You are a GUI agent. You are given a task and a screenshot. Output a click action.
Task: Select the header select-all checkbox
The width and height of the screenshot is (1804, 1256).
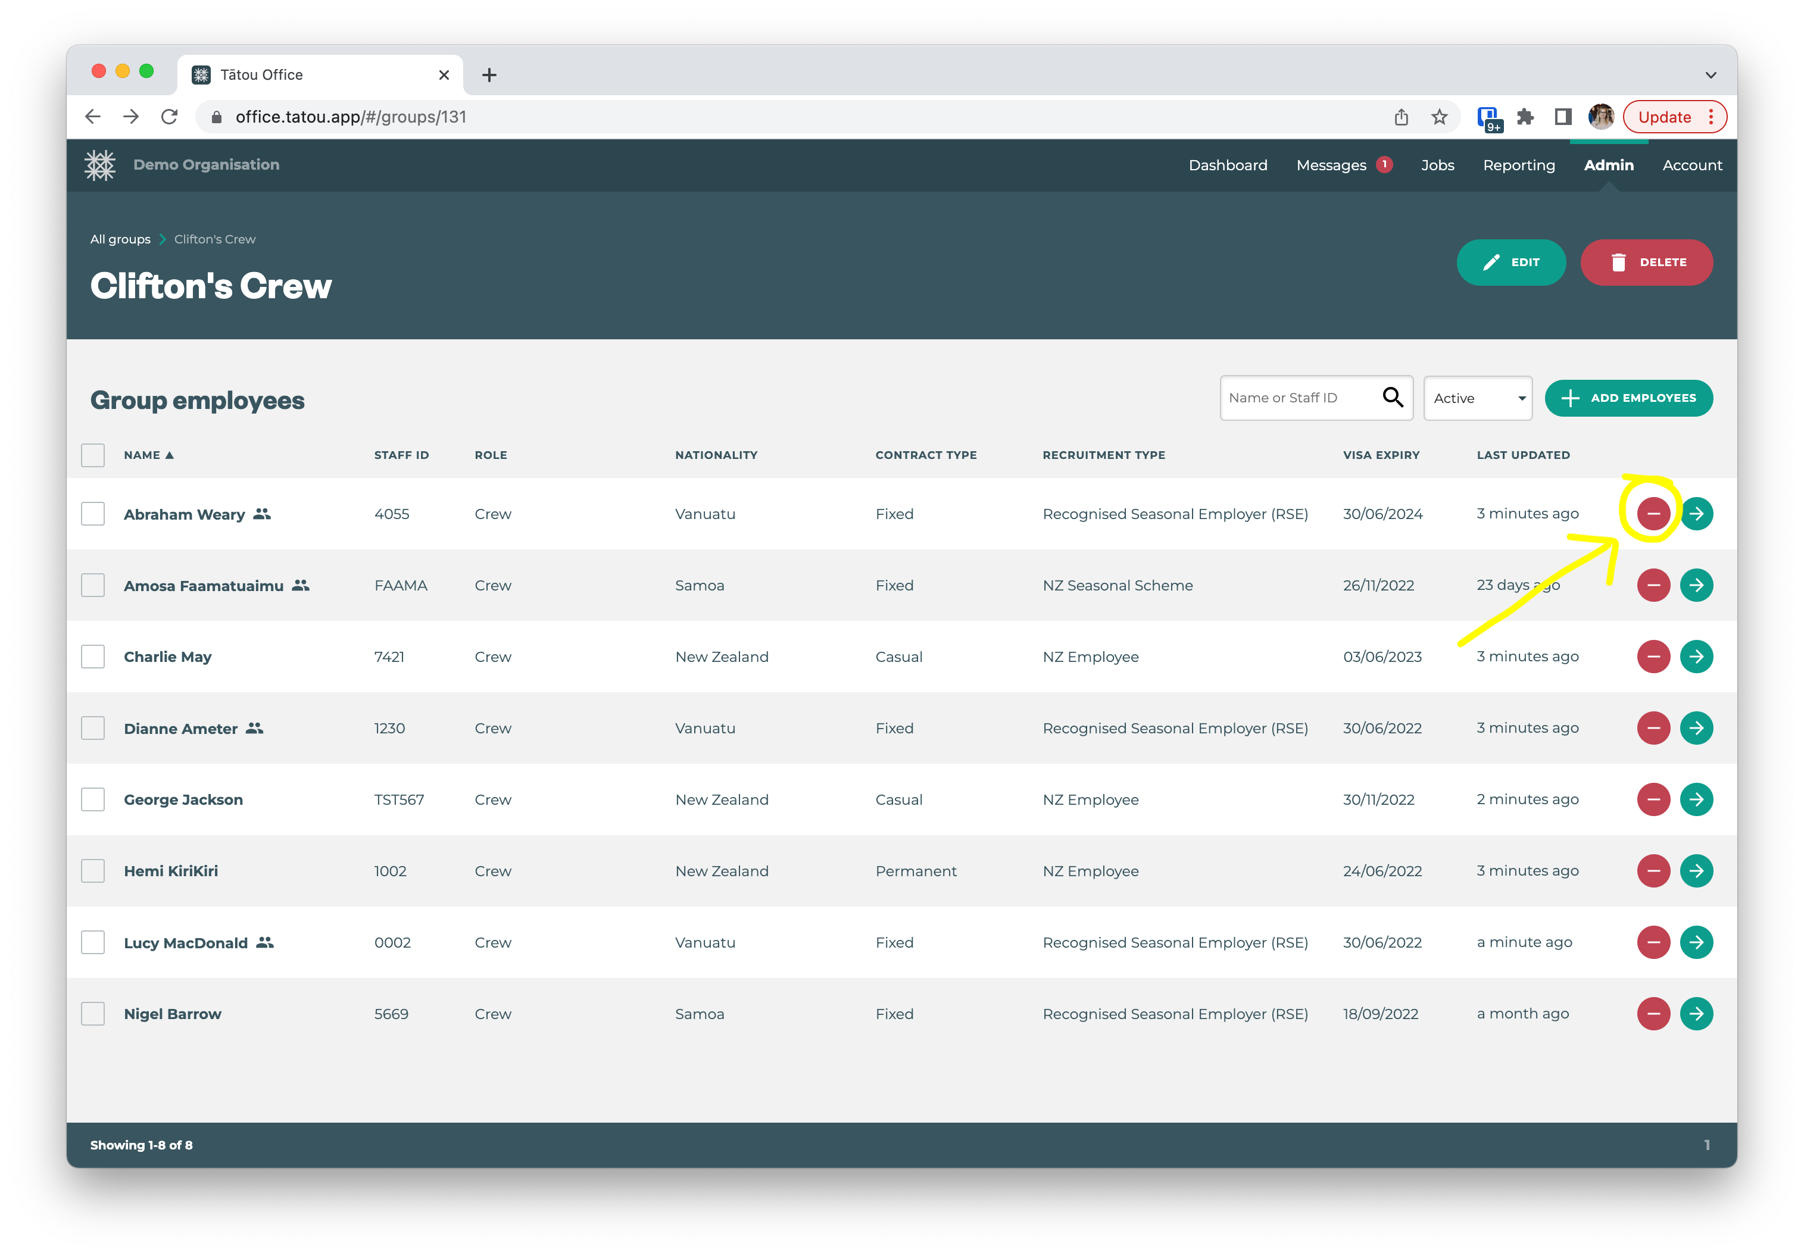click(x=93, y=455)
